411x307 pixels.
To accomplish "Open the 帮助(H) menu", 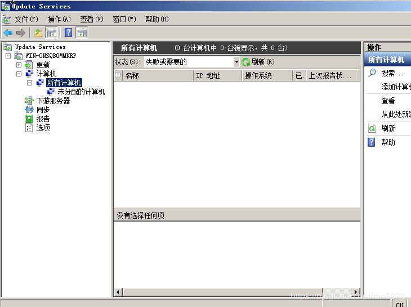I will point(157,19).
